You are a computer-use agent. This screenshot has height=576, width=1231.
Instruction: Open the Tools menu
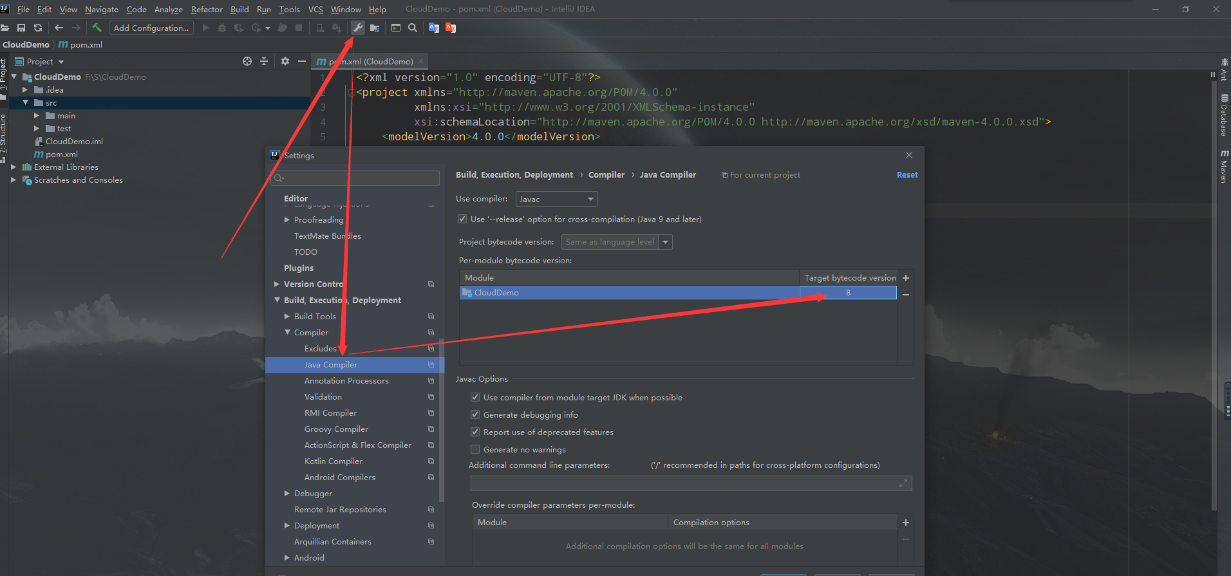pos(289,9)
